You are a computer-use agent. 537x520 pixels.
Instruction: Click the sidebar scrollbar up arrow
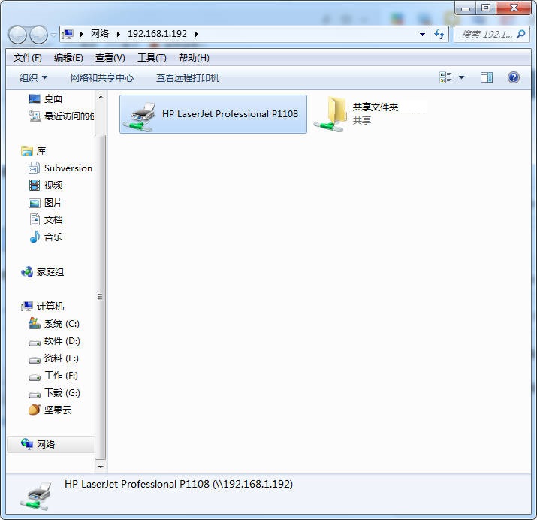[x=101, y=97]
